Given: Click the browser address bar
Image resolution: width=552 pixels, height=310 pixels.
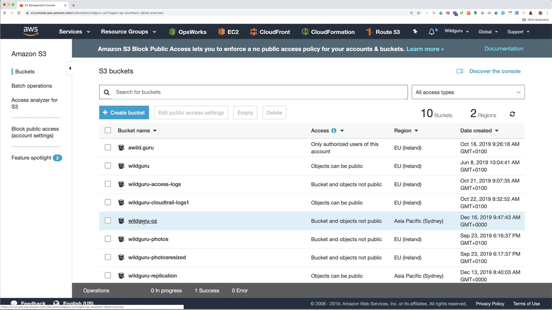Looking at the screenshot, I should (216, 13).
